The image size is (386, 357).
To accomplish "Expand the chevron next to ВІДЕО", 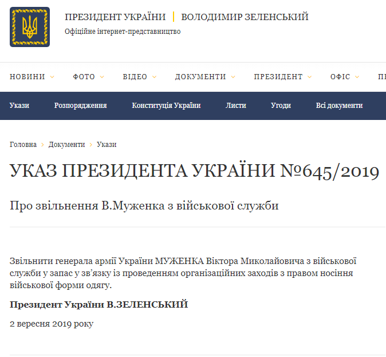I will (x=155, y=77).
